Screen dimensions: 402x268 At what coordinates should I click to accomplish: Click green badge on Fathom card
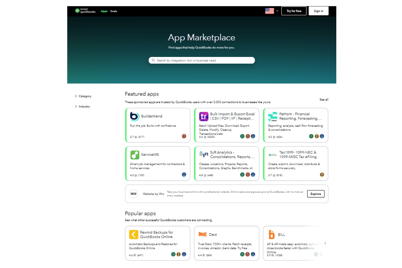point(311,136)
